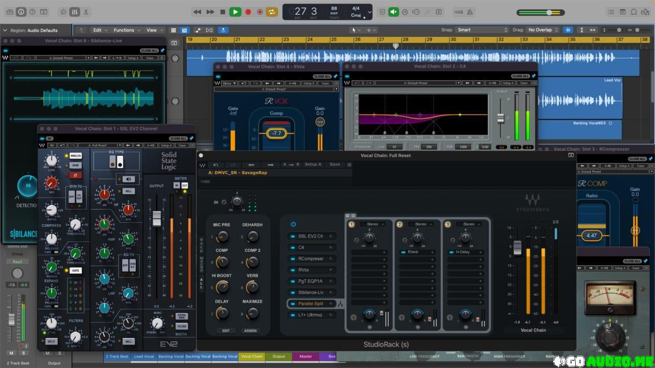
Task: Move the SSL EV2 OUTPUT fader
Action: pos(157,218)
